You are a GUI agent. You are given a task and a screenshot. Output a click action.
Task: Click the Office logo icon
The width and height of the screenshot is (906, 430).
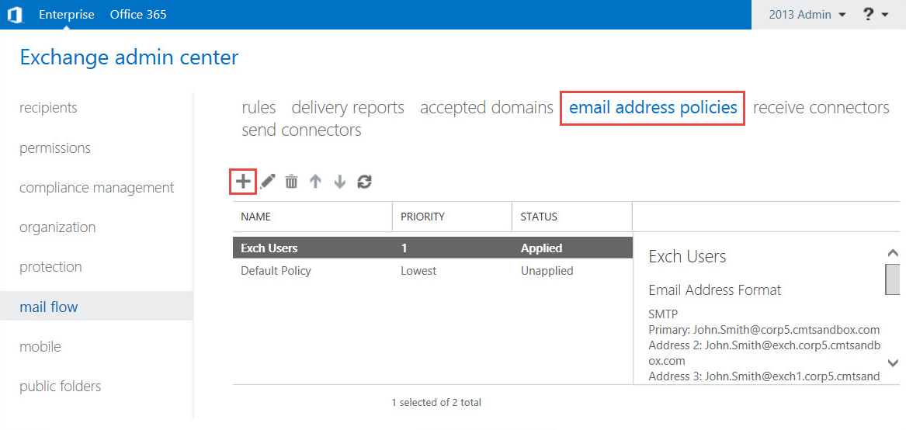(x=16, y=15)
